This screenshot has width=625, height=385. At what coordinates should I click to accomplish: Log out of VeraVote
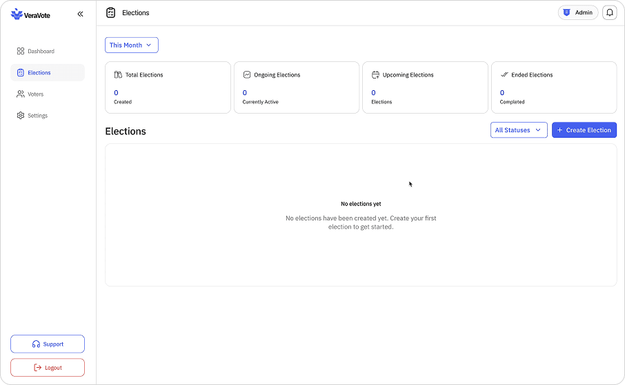click(x=48, y=368)
